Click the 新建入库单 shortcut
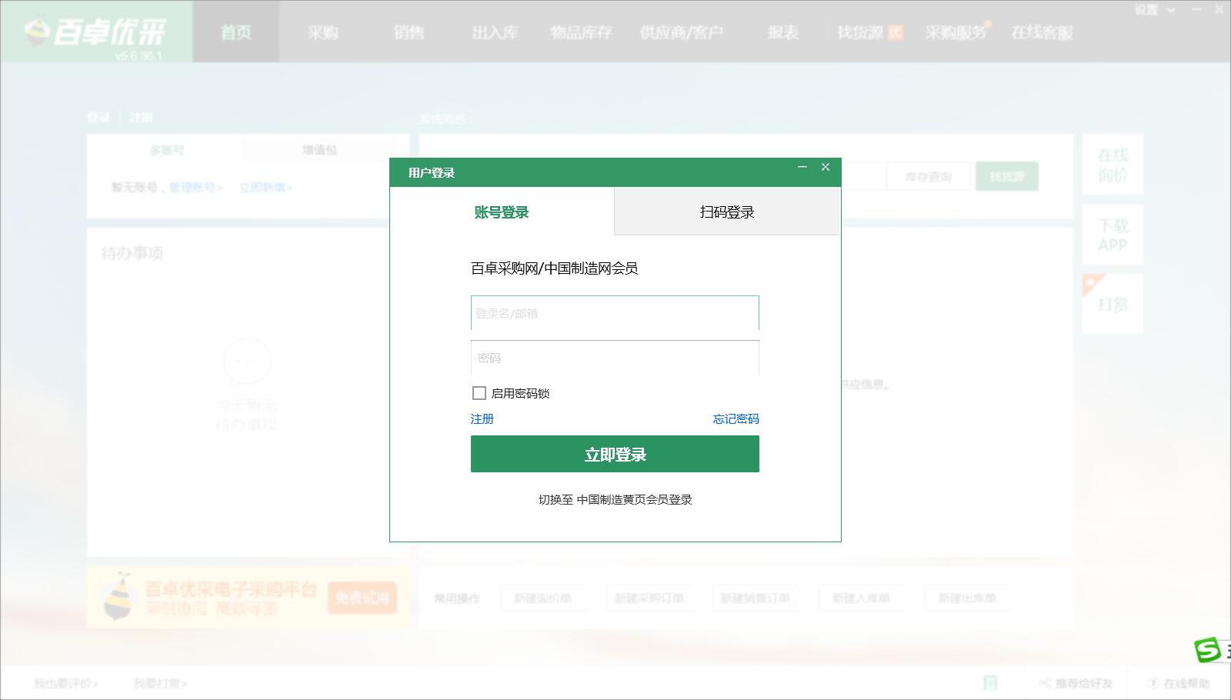Image resolution: width=1231 pixels, height=700 pixels. pyautogui.click(x=861, y=598)
